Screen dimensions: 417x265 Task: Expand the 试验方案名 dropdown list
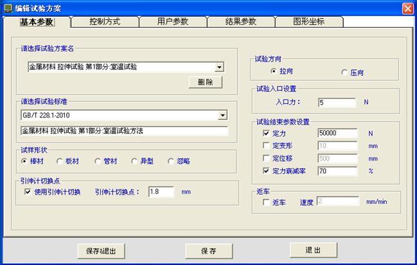click(219, 66)
